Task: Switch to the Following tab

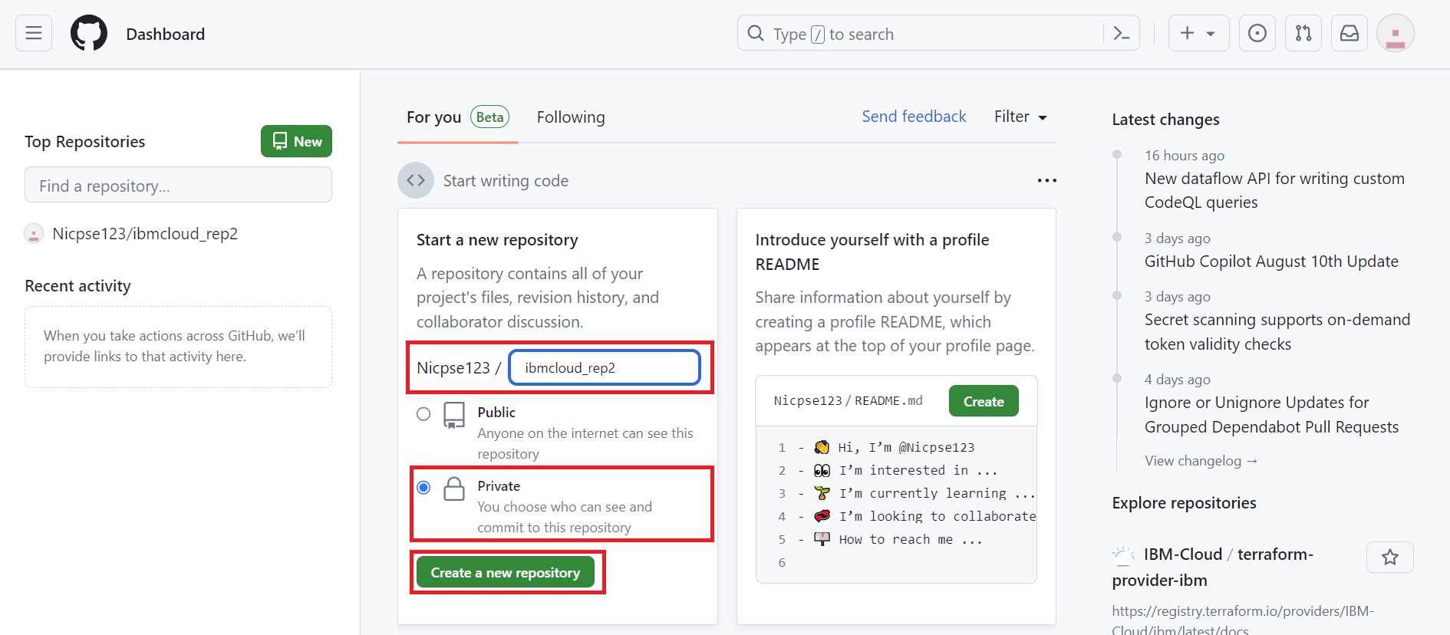Action: [x=570, y=117]
